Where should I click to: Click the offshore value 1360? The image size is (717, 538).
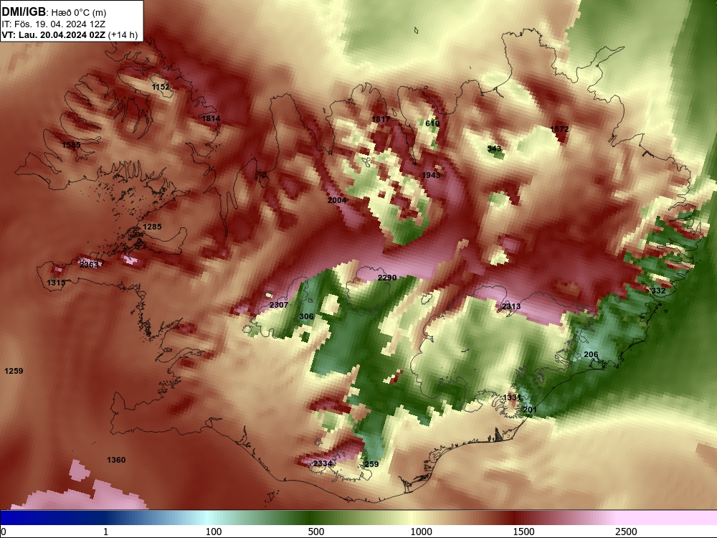coord(116,461)
